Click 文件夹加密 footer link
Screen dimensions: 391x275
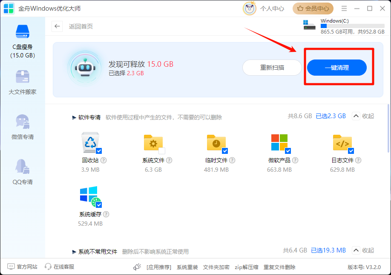pos(216,267)
